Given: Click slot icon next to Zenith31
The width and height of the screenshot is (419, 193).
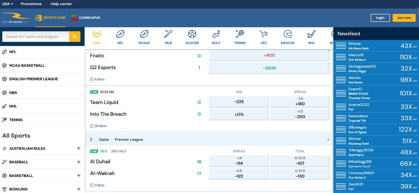Looking at the screenshot, I should point(341,186).
